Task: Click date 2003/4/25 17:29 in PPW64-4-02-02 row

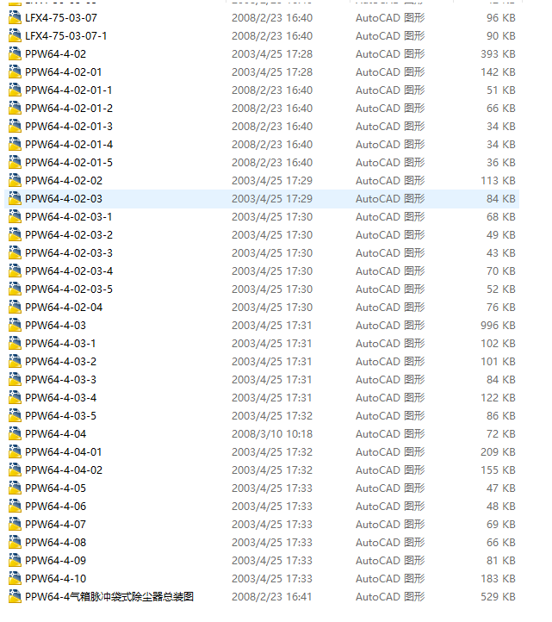Action: (272, 181)
